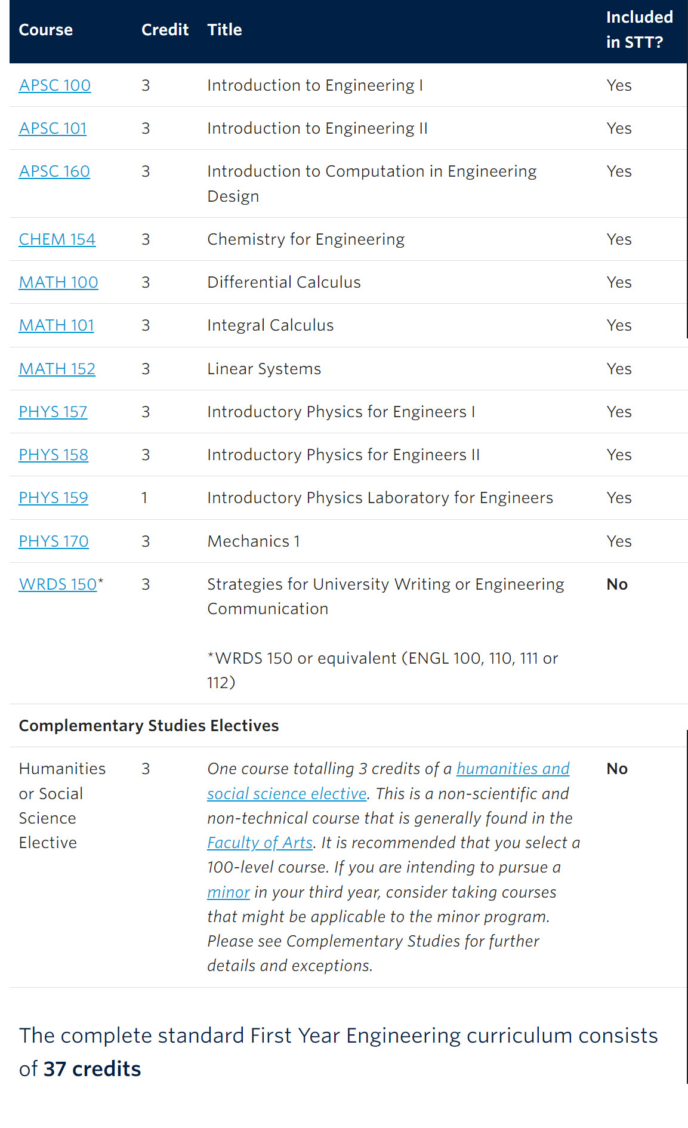Click the MATH 152 link
The height and width of the screenshot is (1128, 688).
click(x=57, y=369)
